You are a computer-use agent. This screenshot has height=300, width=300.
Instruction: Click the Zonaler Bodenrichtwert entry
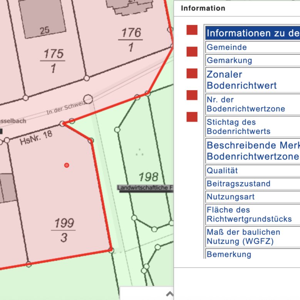241,80
